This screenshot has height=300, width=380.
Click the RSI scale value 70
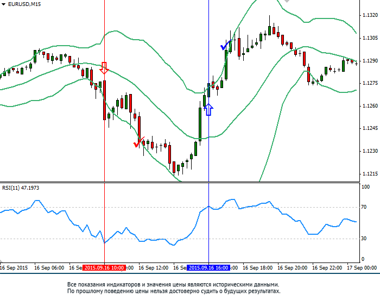(x=364, y=207)
